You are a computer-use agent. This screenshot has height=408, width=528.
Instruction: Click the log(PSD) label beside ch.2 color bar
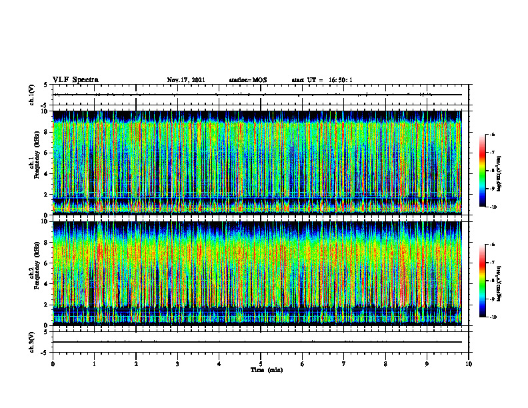(499, 283)
